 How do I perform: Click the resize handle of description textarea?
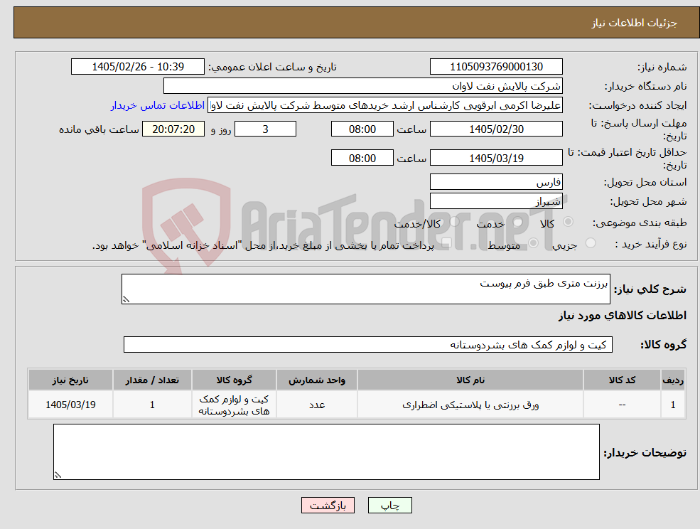[x=126, y=299]
